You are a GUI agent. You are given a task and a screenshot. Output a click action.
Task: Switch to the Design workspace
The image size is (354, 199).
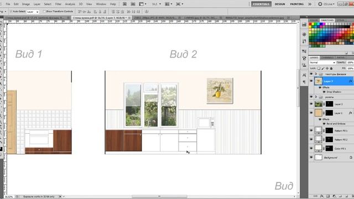[280, 4]
